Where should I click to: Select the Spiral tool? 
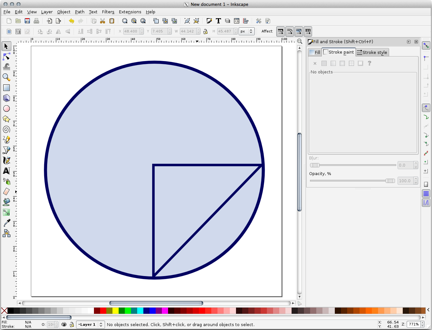click(7, 129)
